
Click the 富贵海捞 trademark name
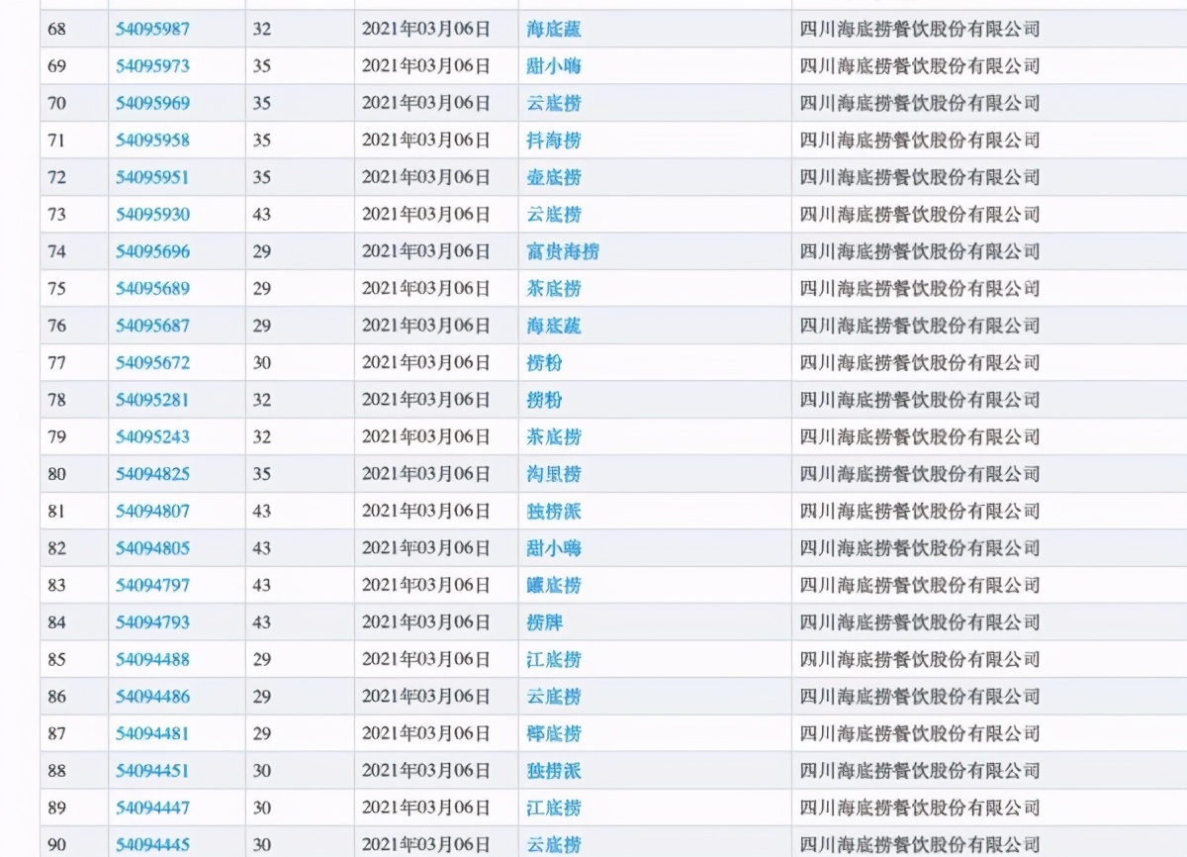(x=563, y=251)
